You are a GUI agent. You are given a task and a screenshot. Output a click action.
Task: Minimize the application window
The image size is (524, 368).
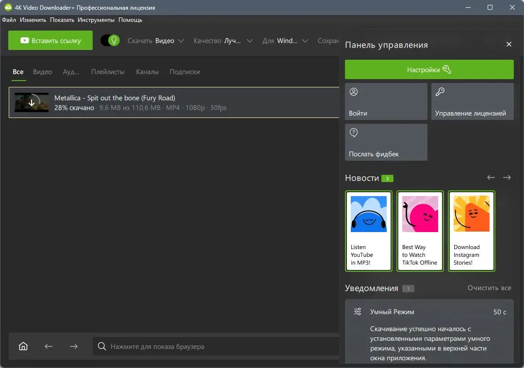468,7
